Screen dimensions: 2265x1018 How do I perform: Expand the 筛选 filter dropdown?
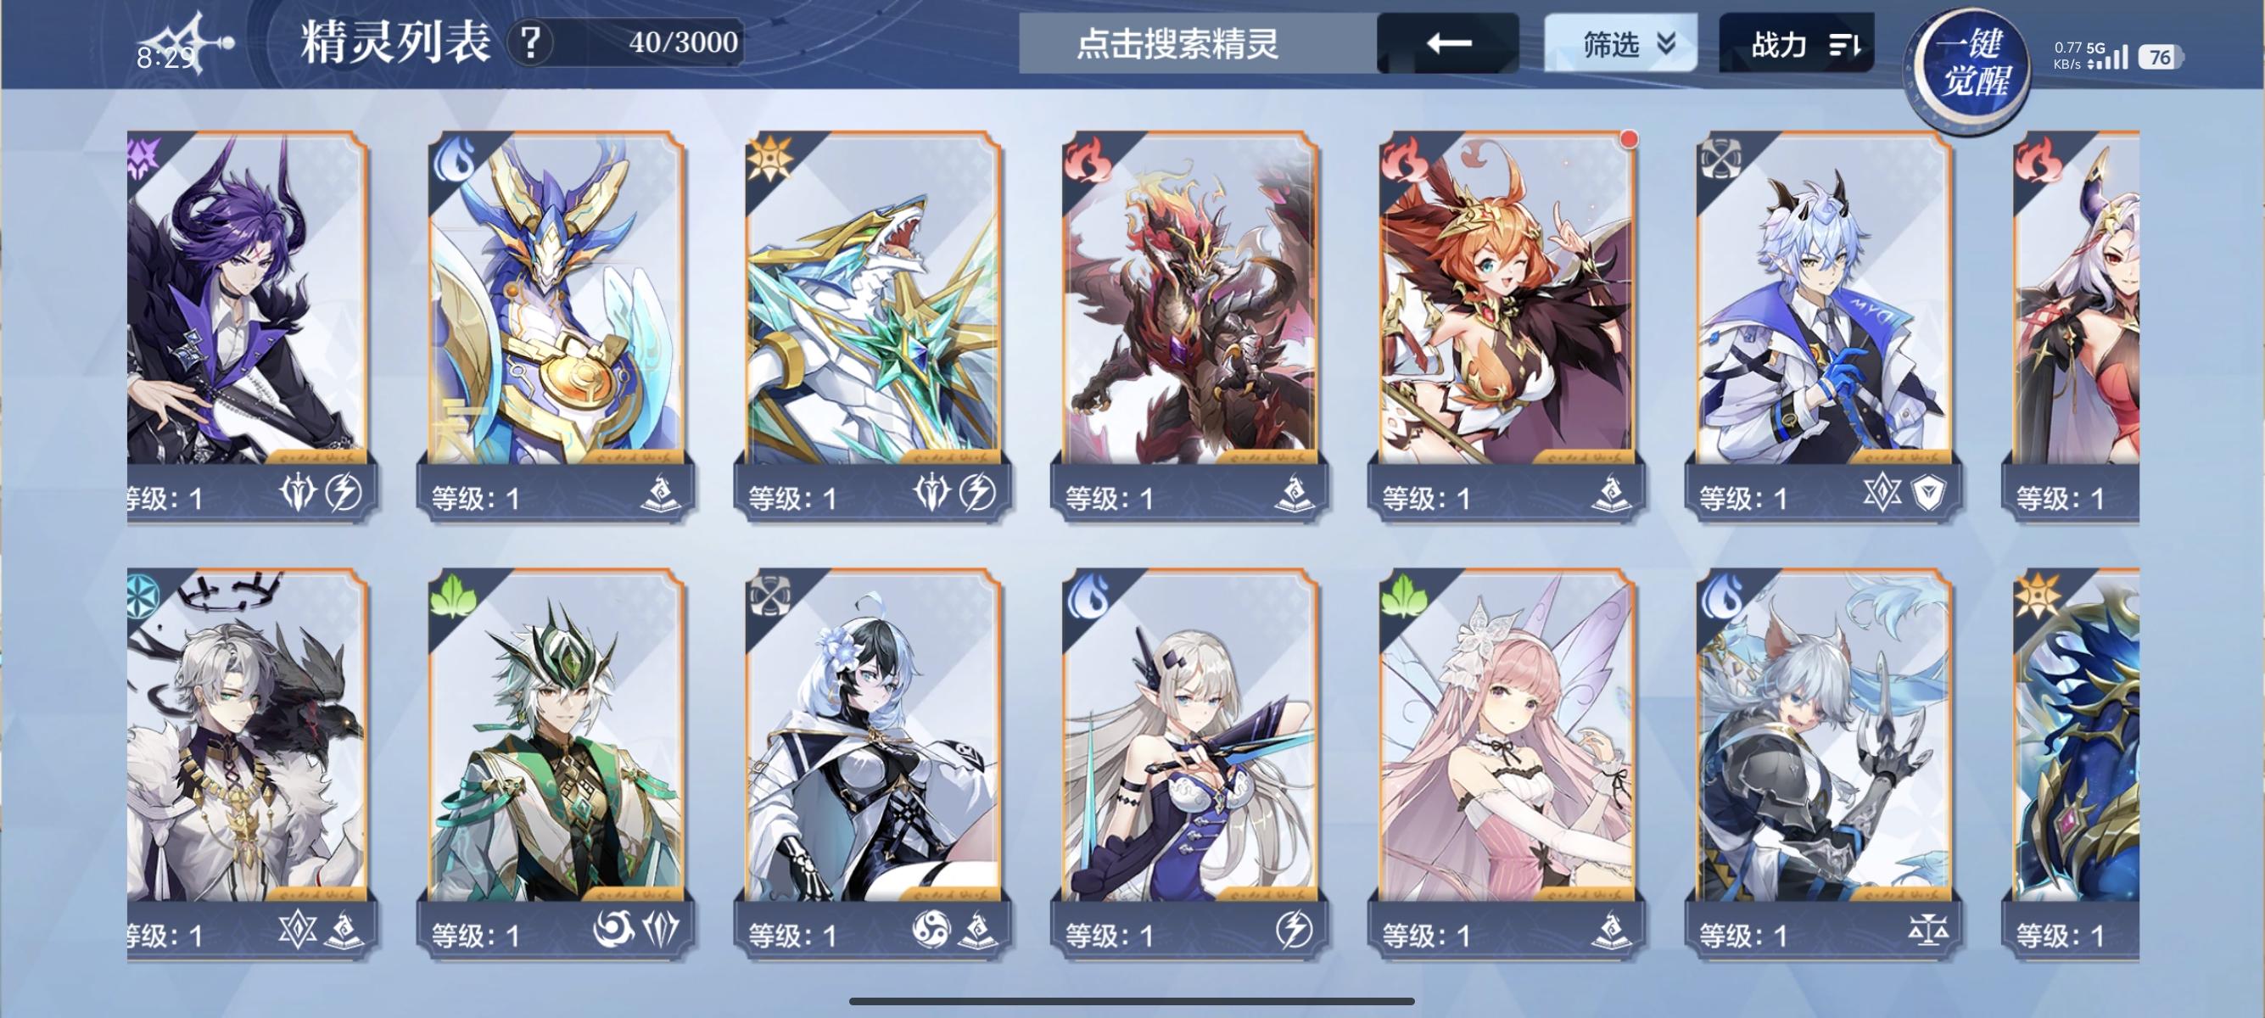1620,43
